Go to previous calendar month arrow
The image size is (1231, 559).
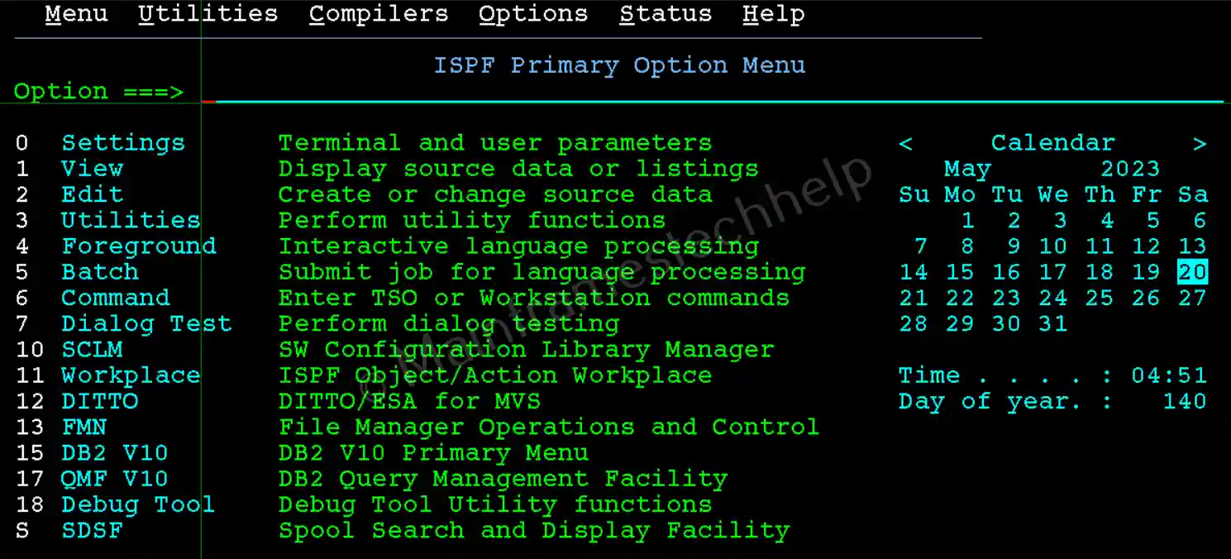pyautogui.click(x=905, y=144)
